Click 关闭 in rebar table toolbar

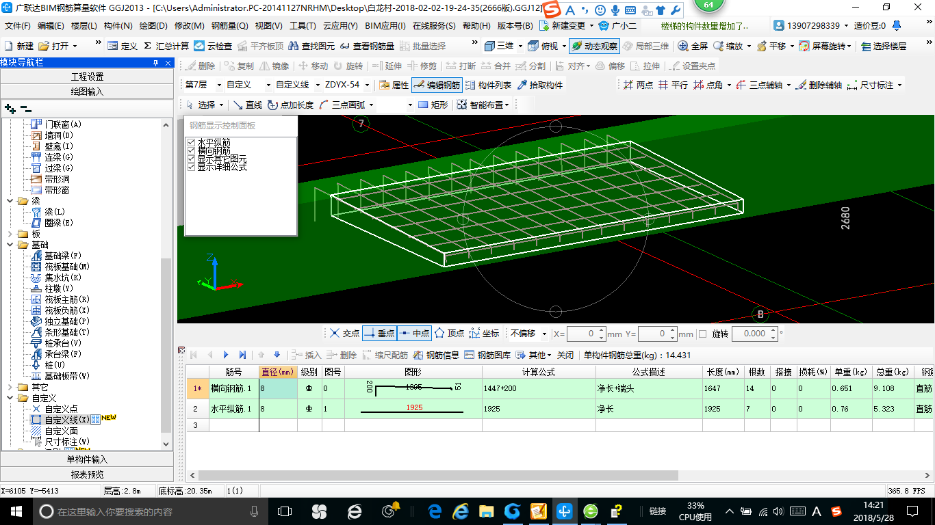click(565, 355)
